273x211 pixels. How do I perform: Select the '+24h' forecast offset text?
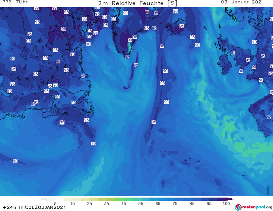coord(10,207)
